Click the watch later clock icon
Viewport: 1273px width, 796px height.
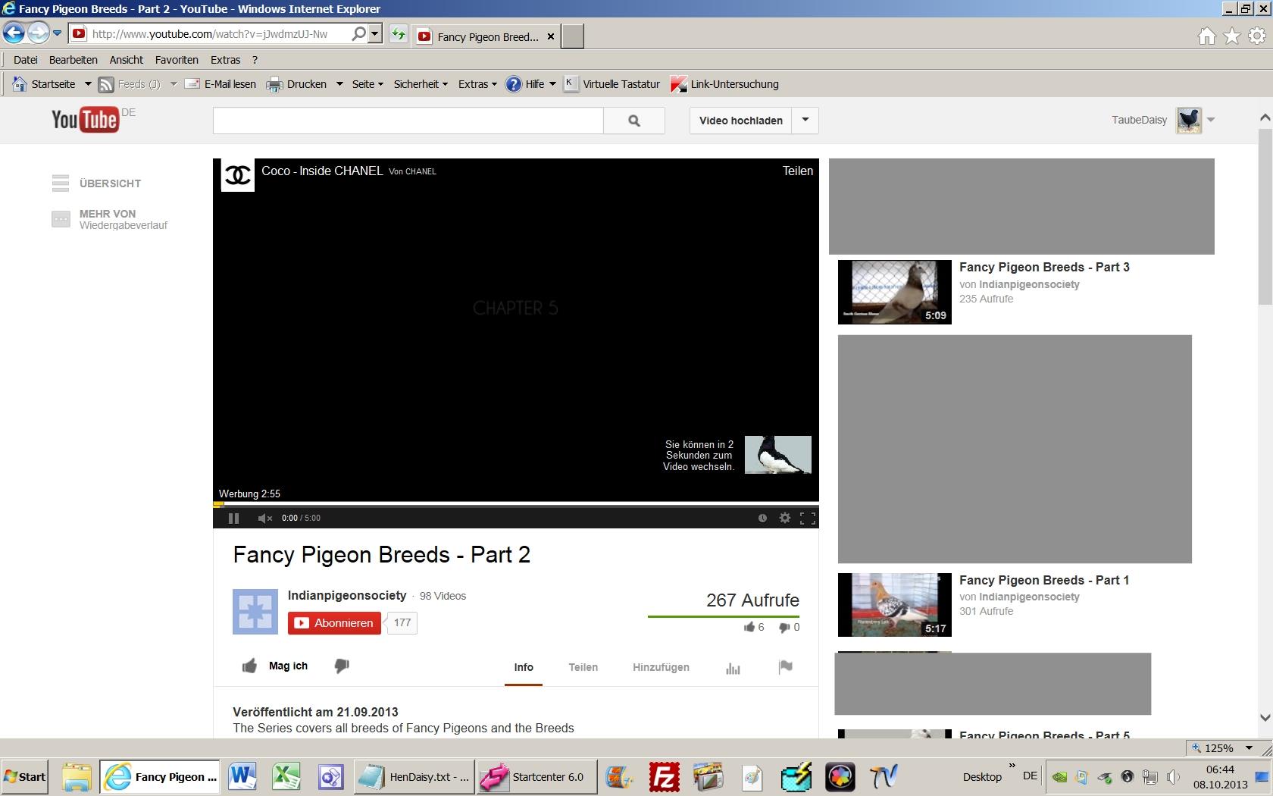click(x=762, y=518)
